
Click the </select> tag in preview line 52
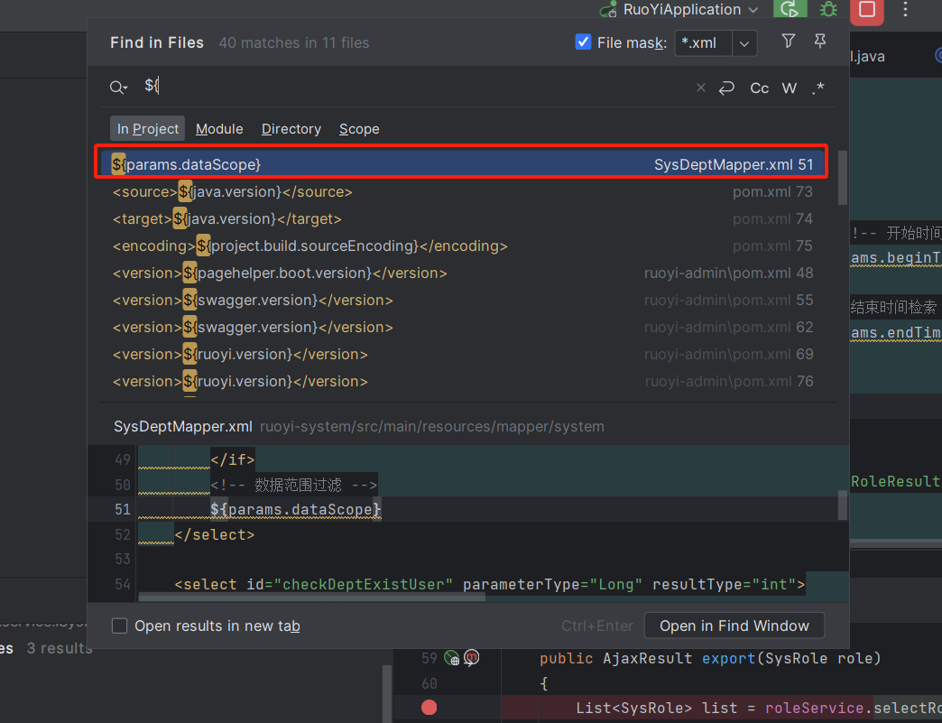pyautogui.click(x=215, y=535)
